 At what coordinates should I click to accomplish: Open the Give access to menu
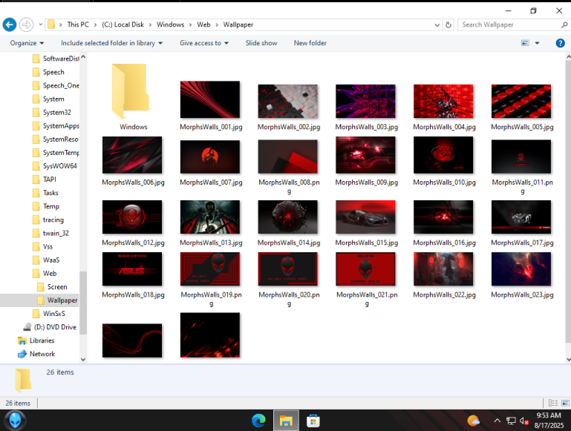pyautogui.click(x=204, y=43)
